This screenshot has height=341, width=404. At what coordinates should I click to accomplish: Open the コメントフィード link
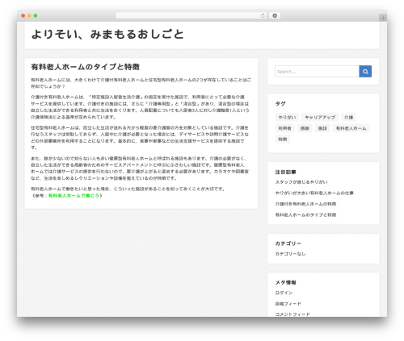tap(292, 314)
